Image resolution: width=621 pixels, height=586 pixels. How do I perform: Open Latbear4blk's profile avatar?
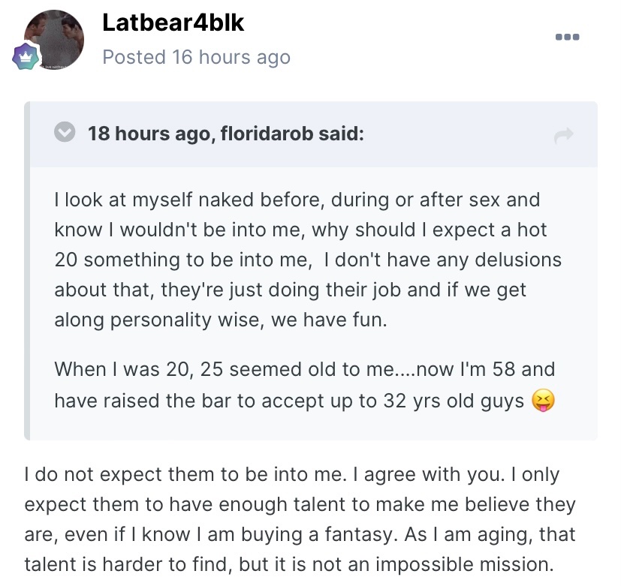point(54,40)
